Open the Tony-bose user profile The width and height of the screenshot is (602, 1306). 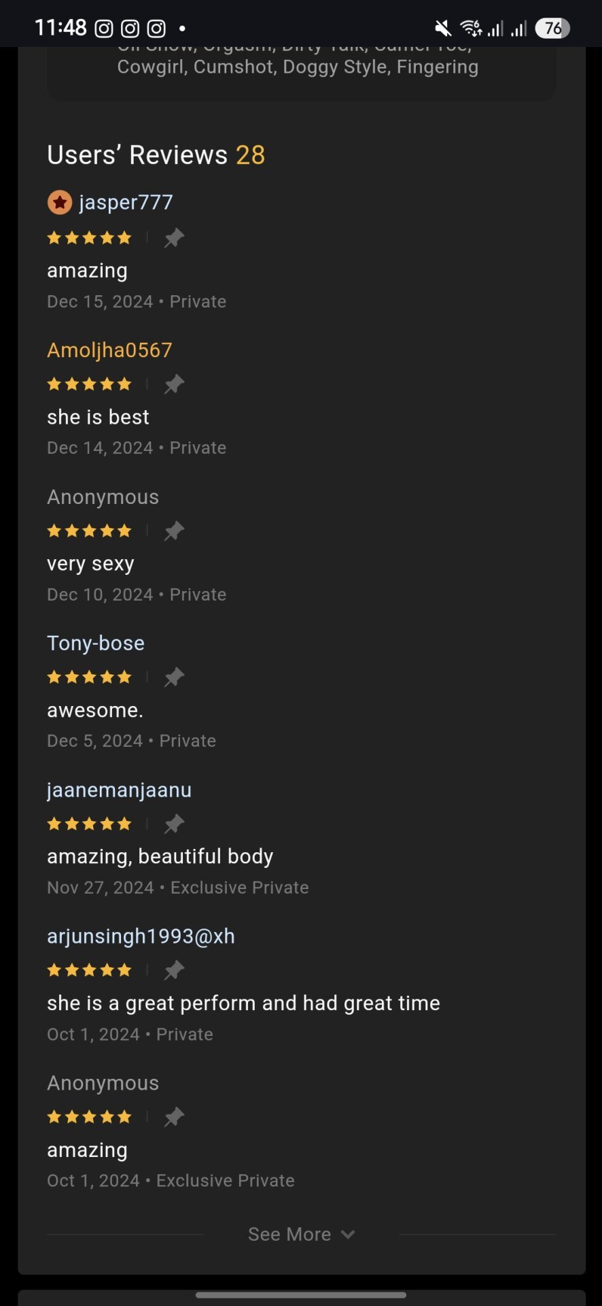[96, 643]
